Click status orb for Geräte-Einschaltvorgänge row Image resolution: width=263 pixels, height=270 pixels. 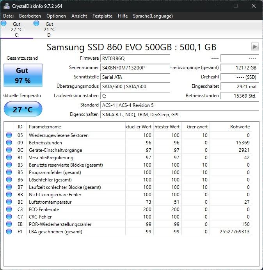click(x=9, y=150)
